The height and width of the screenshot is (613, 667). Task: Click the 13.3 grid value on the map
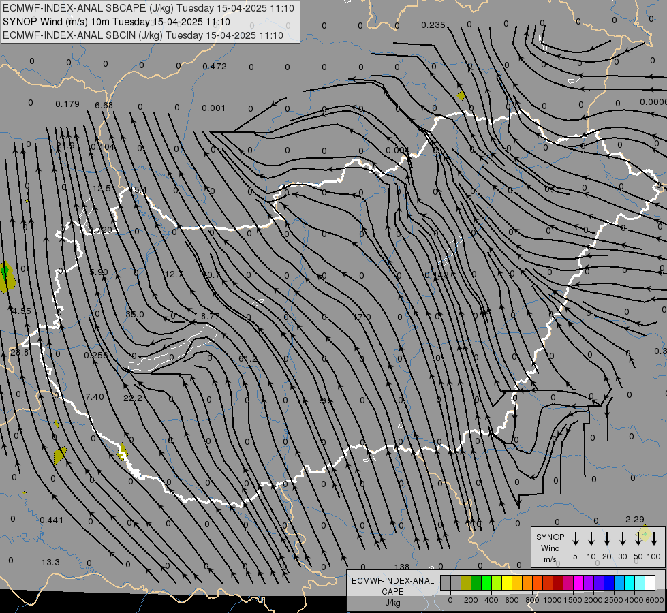pyautogui.click(x=50, y=563)
